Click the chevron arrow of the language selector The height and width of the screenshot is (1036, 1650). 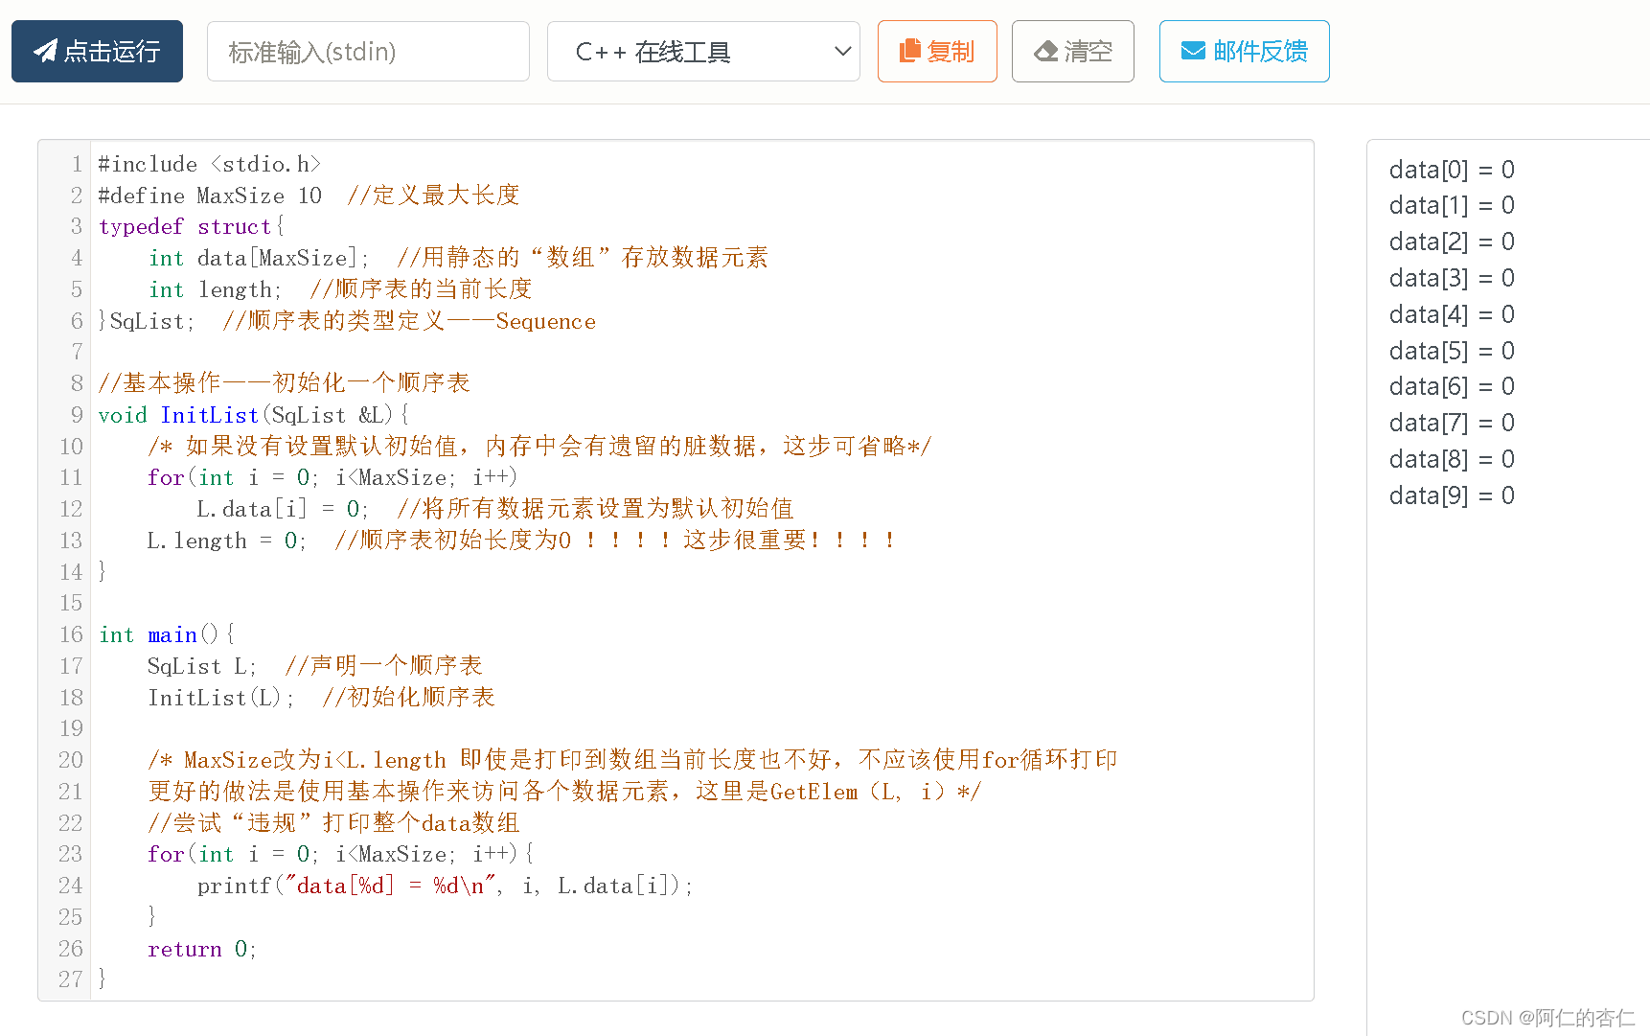(x=841, y=51)
